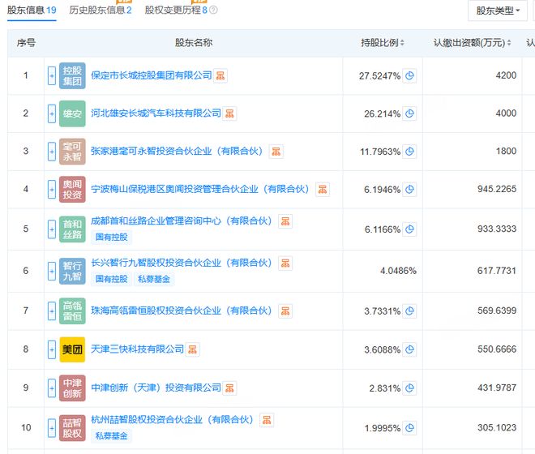
Task: Open equity structure icon for 宁波梅山保税港区奥闻投资管理合伙企业
Action: pyautogui.click(x=323, y=189)
